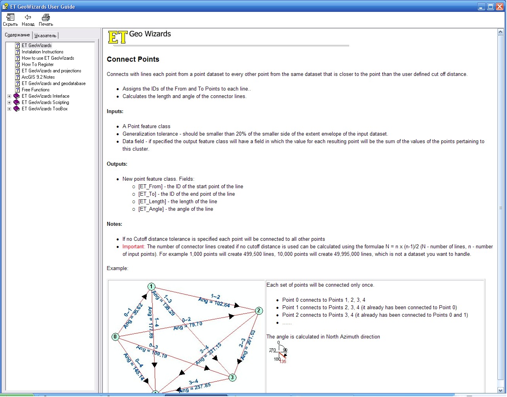Open ET GeoWizards and projections topic
Screen dimensions: 507x397
click(51, 71)
